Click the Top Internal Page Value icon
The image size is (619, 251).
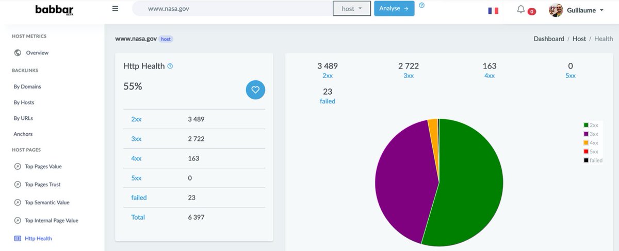point(17,221)
